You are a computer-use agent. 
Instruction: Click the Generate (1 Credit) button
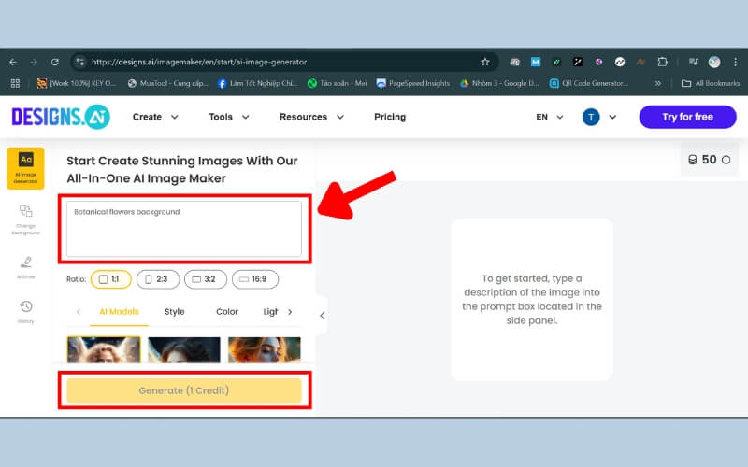(184, 390)
